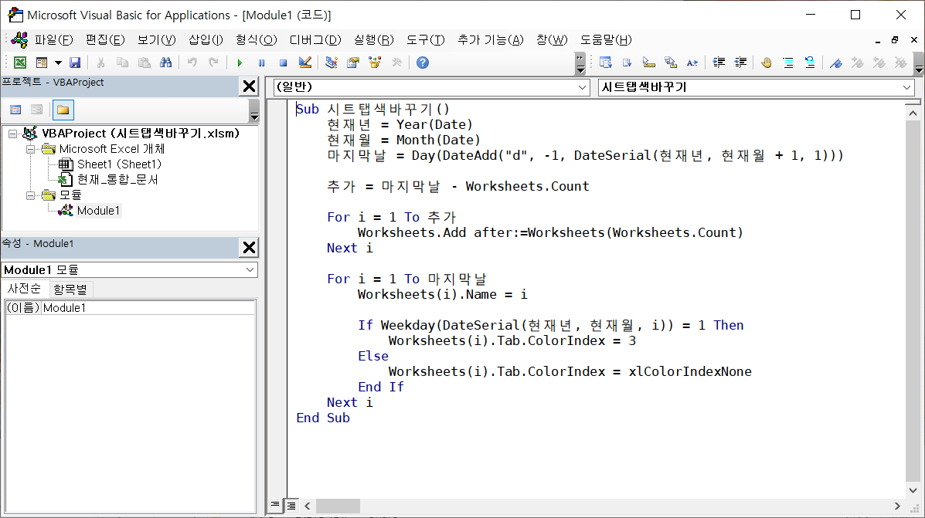The image size is (925, 518).
Task: Click the (이름) Module1 property field
Action: click(x=131, y=307)
